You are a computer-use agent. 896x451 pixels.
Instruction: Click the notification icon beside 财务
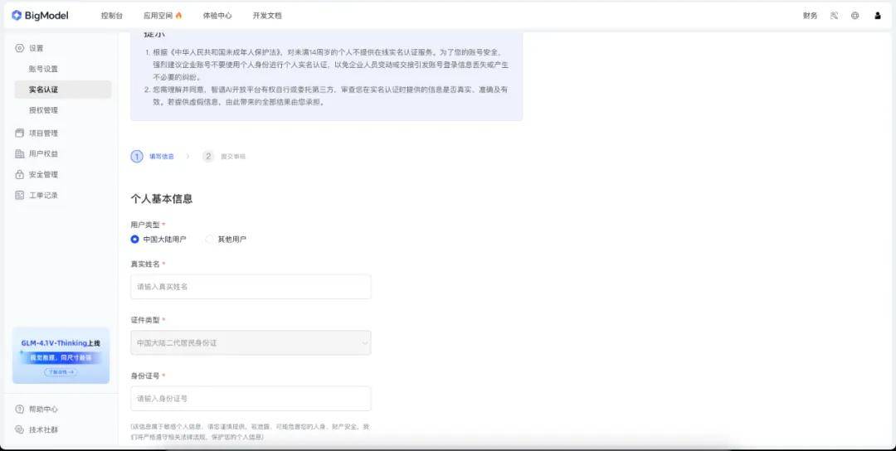pos(834,16)
